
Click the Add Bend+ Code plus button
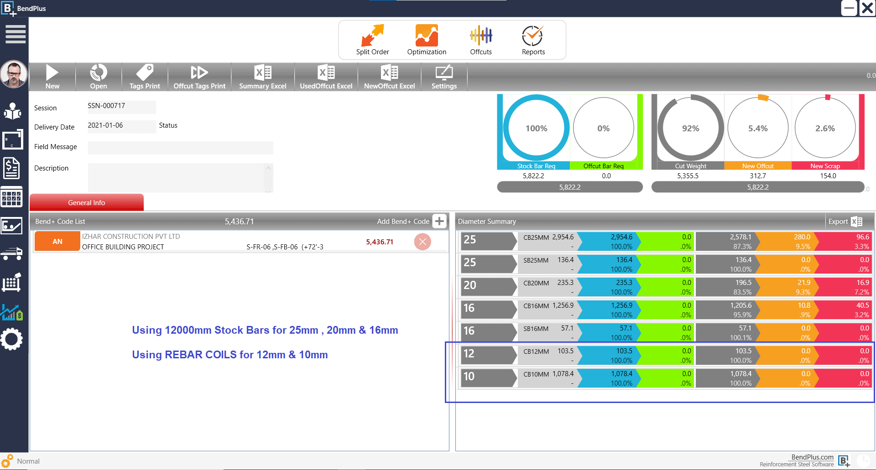pyautogui.click(x=439, y=222)
